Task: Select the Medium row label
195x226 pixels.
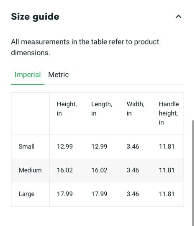Action: pos(30,170)
